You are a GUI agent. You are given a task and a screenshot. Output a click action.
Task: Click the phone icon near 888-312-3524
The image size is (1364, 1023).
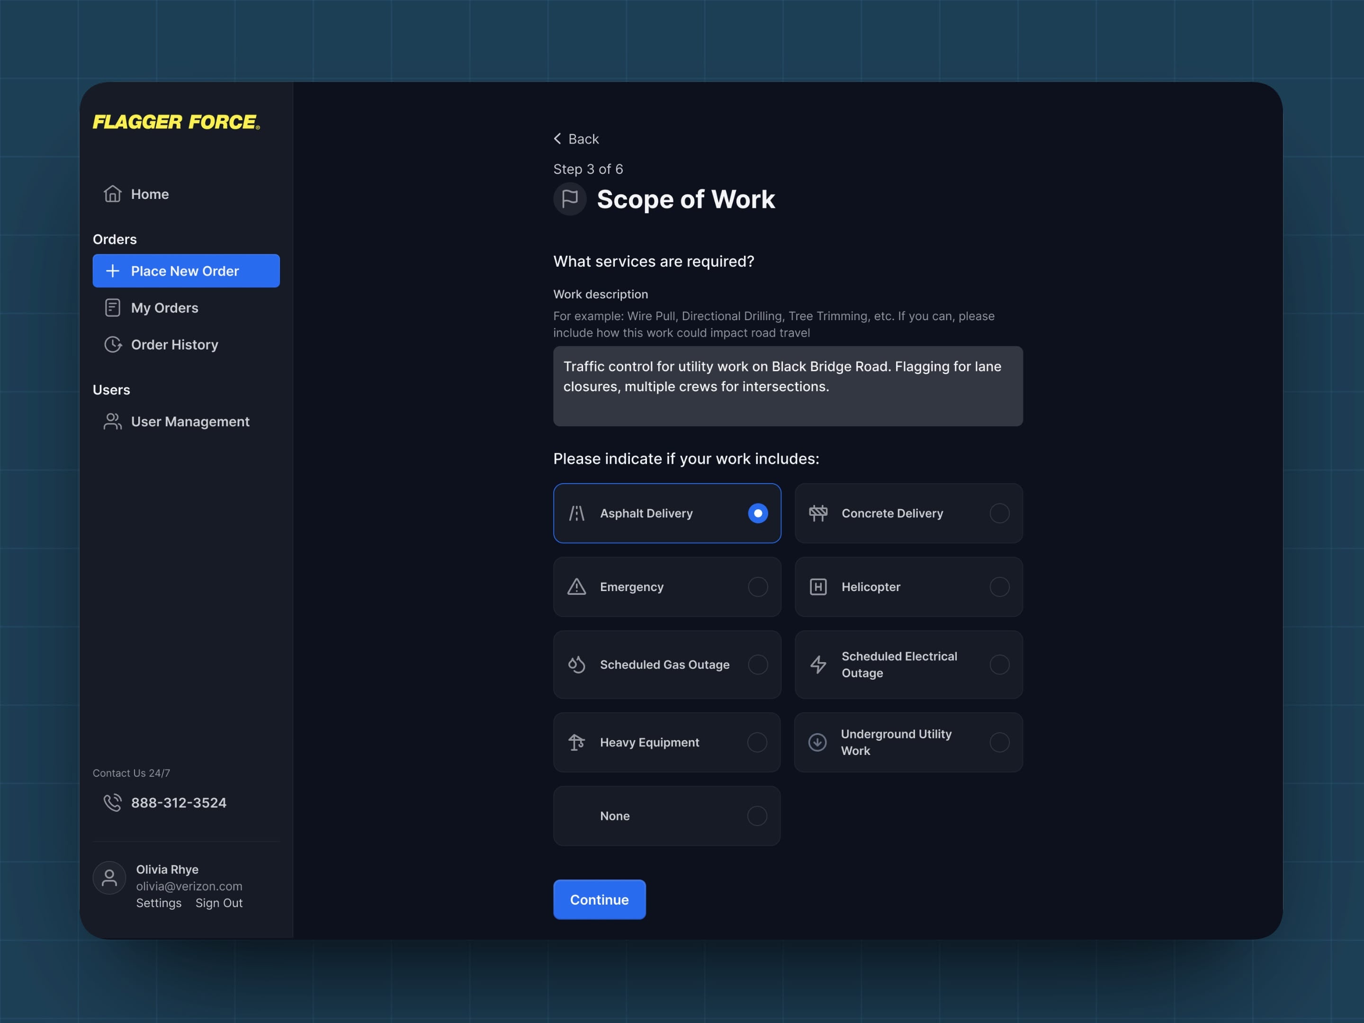[x=112, y=802]
